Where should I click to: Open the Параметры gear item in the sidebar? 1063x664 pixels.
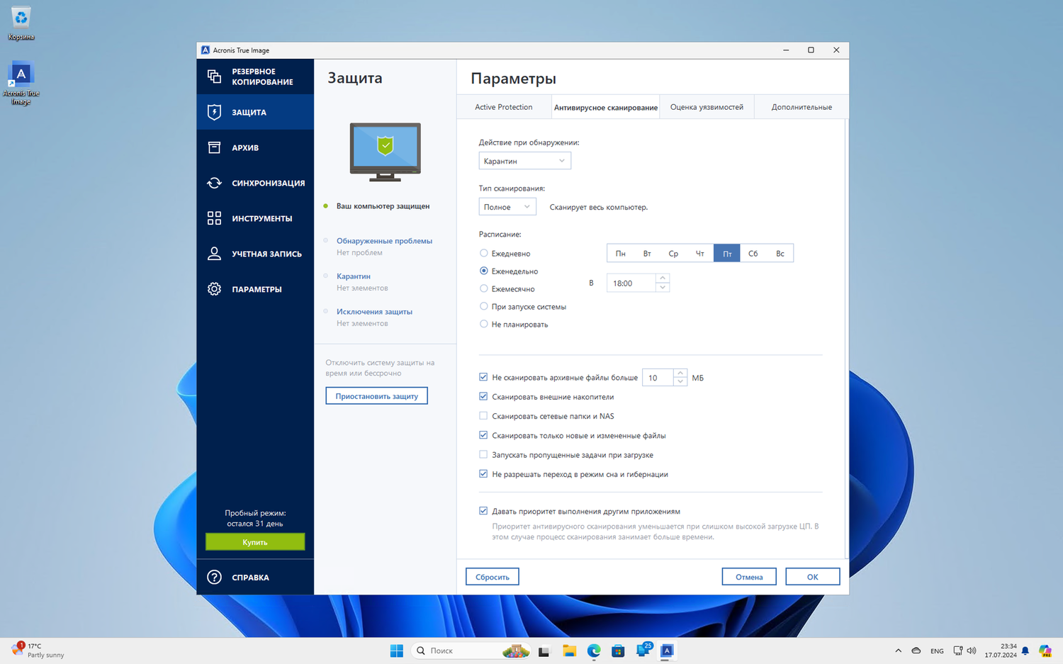pos(255,289)
